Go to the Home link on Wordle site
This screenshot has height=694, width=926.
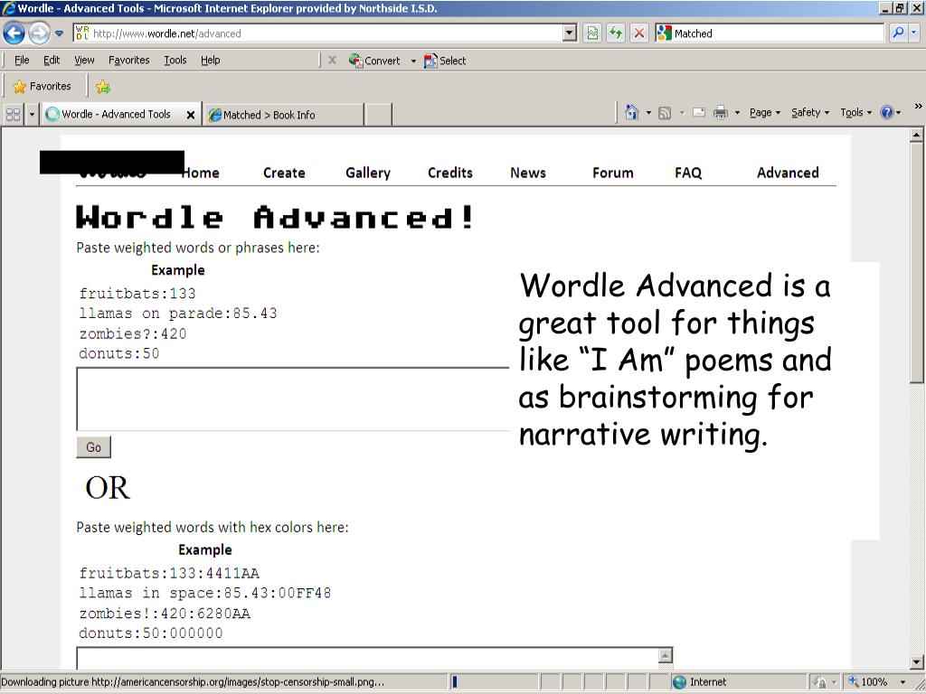(201, 173)
